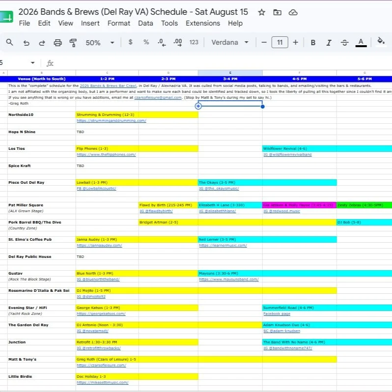Open the Extensions menu
The height and width of the screenshot is (392, 392).
[x=203, y=23]
